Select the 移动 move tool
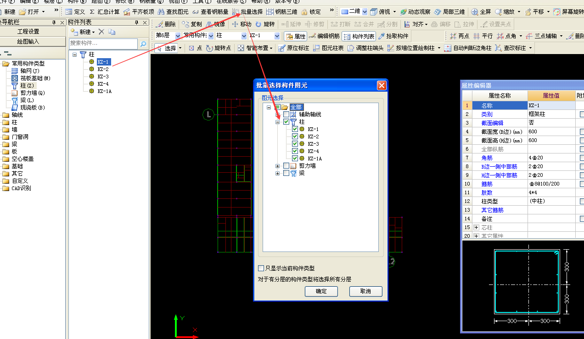Screen dimensions: 584x339 [x=241, y=24]
